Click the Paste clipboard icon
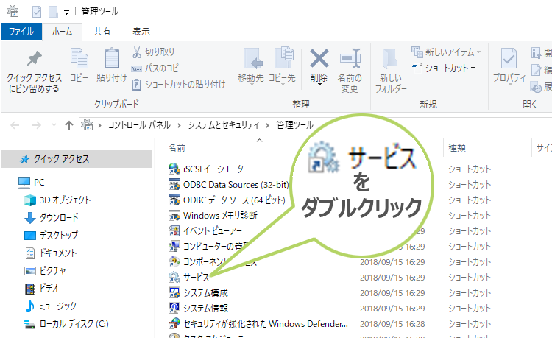 (x=111, y=58)
